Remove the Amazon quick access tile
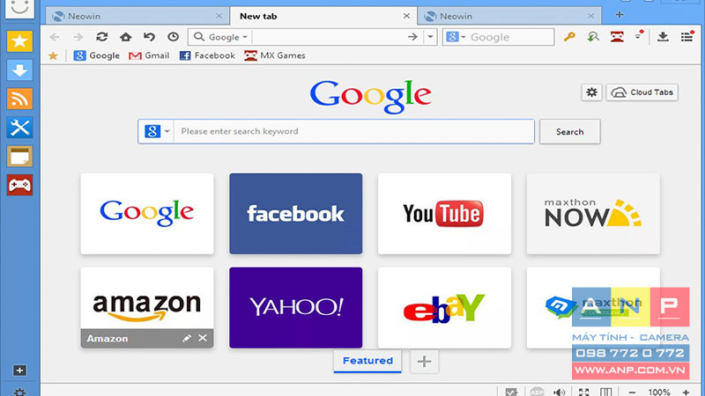This screenshot has width=705, height=396. [203, 338]
